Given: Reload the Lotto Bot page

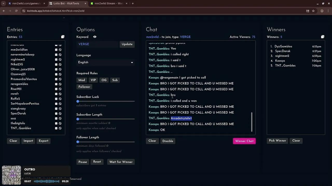Looking at the screenshot, I should pyautogui.click(x=16, y=11).
